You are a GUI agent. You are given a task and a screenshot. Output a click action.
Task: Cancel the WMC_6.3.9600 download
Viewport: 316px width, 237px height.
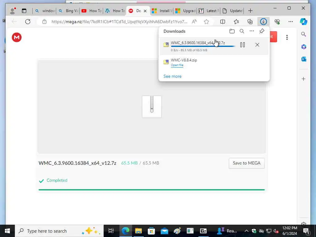[257, 45]
